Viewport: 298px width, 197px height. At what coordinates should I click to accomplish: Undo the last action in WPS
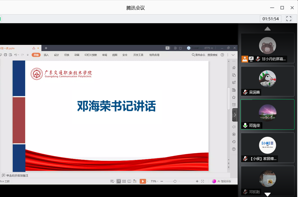click(x=16, y=55)
